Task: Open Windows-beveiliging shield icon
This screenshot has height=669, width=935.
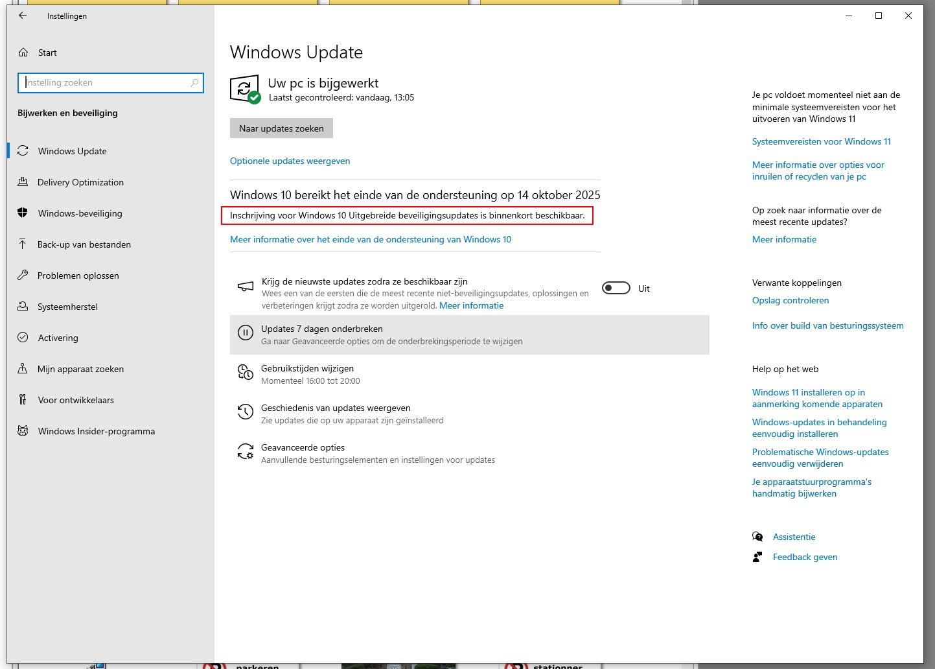Action: [x=23, y=213]
